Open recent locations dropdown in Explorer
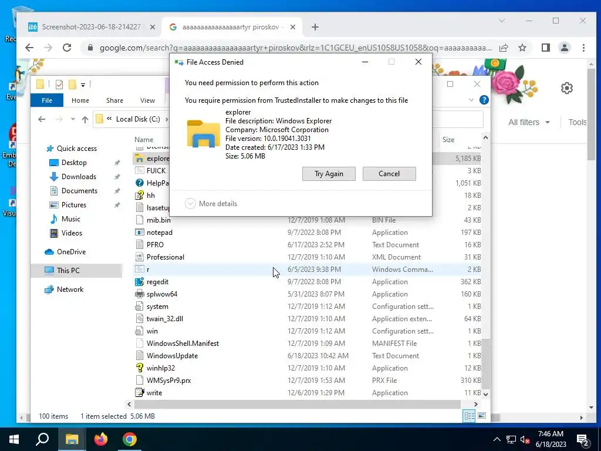Image resolution: width=601 pixels, height=451 pixels. pos(73,119)
